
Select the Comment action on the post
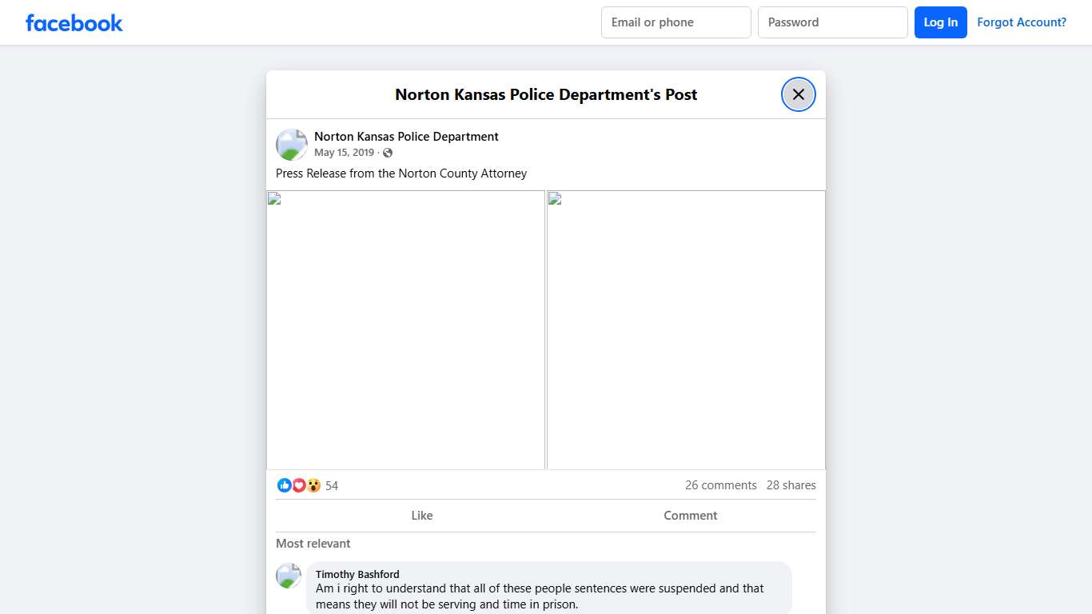pos(691,516)
